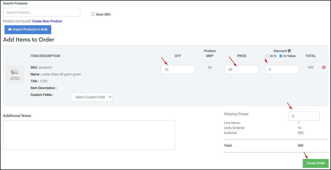This screenshot has height=170, width=331.
Task: Focus the Search Product input box
Action: pos(41,12)
